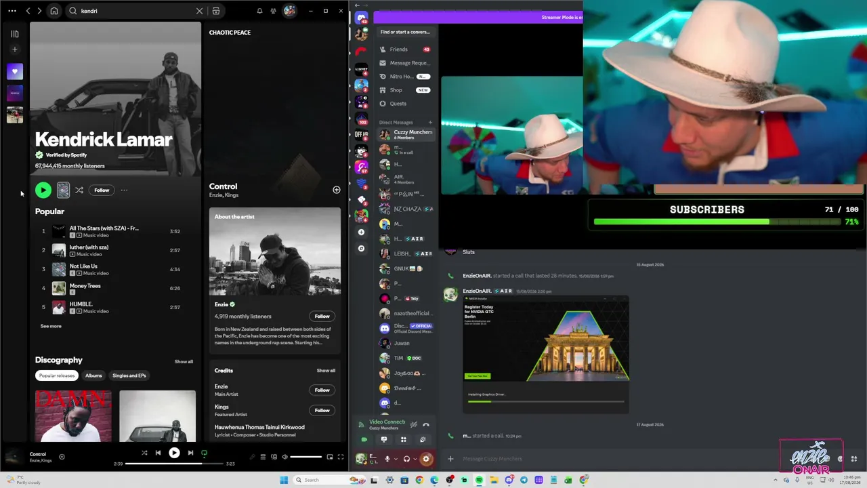Image resolution: width=867 pixels, height=488 pixels.
Task: Open Discord Direct Messages home icon
Action: pos(361,19)
